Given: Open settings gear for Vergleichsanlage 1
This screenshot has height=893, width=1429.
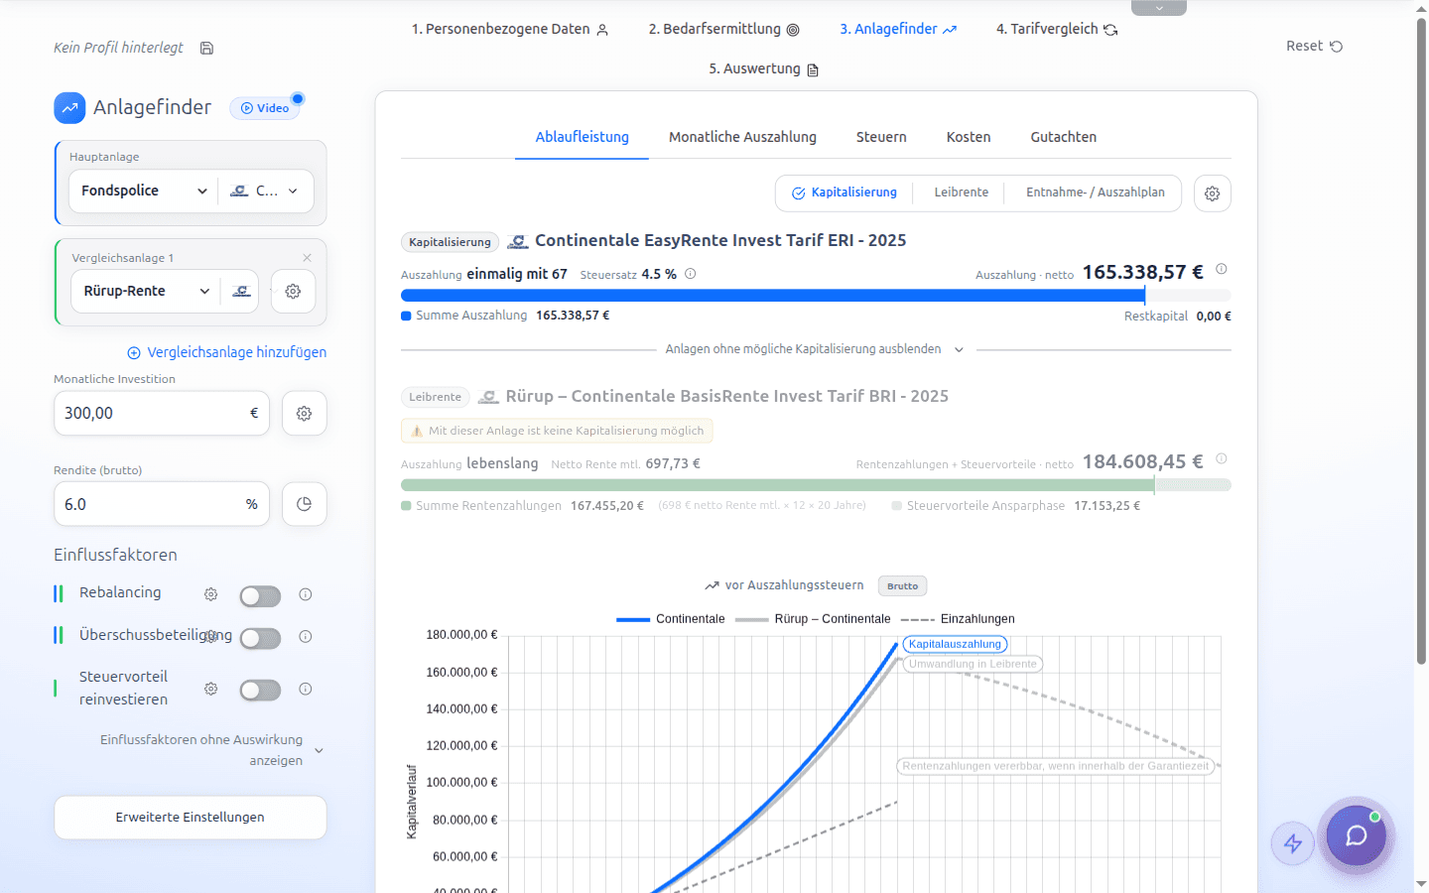Looking at the screenshot, I should 293,292.
